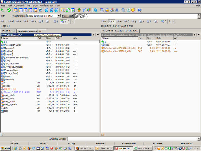Click the orange scroll certificate toolbar icon
This screenshot has height=151, width=201.
(133, 10)
